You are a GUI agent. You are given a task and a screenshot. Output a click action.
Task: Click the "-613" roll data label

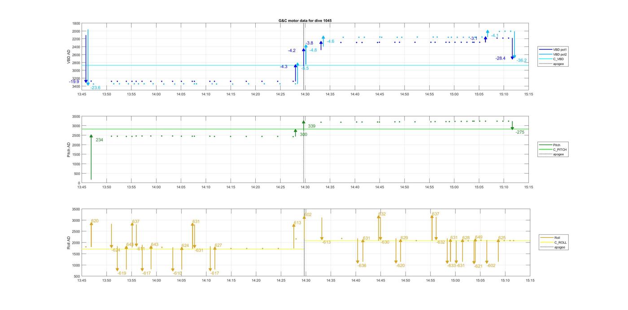coord(326,242)
